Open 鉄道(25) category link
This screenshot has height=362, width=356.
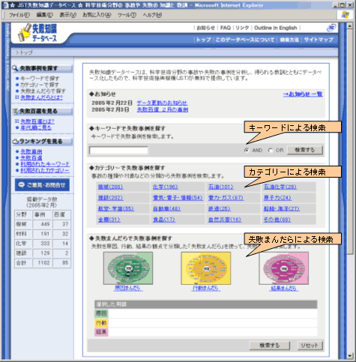[x=220, y=208]
